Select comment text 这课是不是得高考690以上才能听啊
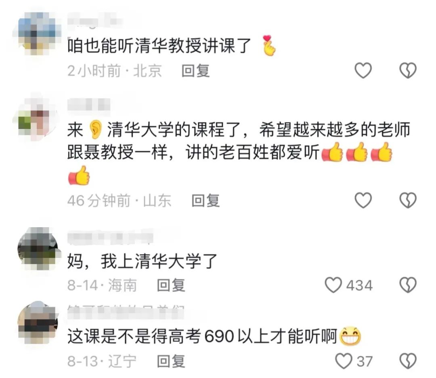This screenshot has width=436, height=378. pyautogui.click(x=202, y=336)
